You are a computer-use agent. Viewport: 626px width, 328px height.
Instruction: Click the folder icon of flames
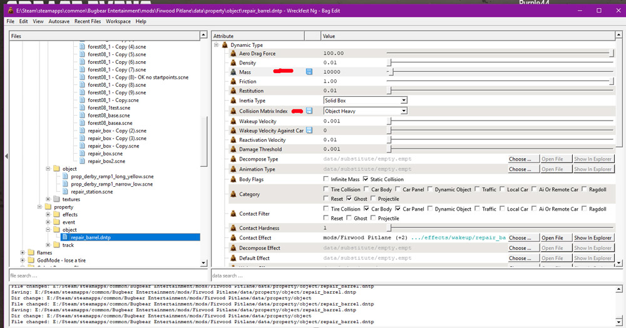tap(31, 252)
